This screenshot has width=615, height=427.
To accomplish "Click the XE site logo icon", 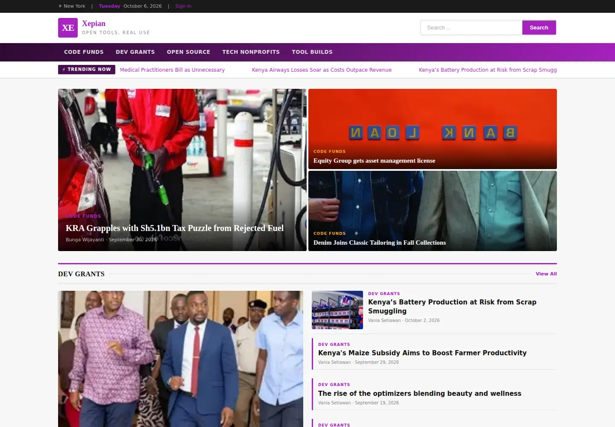I will (68, 28).
